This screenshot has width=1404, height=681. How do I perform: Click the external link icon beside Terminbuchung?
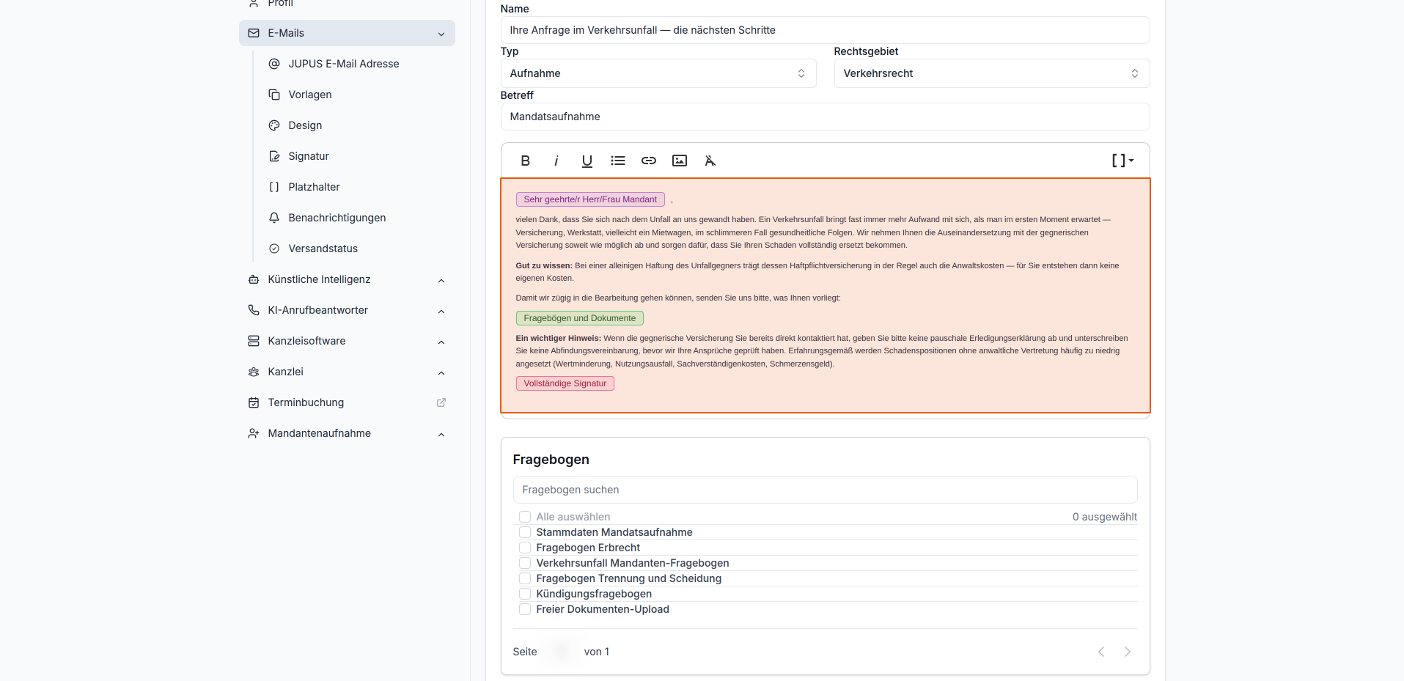pyautogui.click(x=441, y=402)
